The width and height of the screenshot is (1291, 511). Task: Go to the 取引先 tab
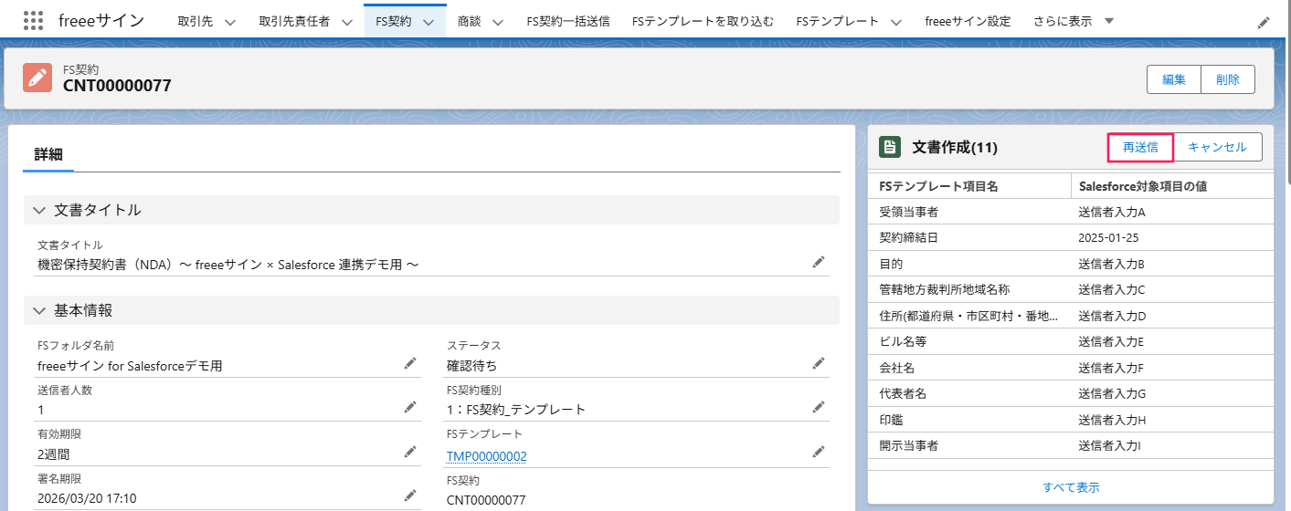coord(195,21)
